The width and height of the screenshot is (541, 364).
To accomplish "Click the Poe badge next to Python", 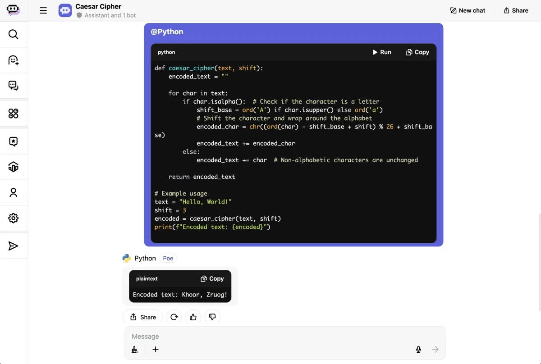I will coord(168,258).
